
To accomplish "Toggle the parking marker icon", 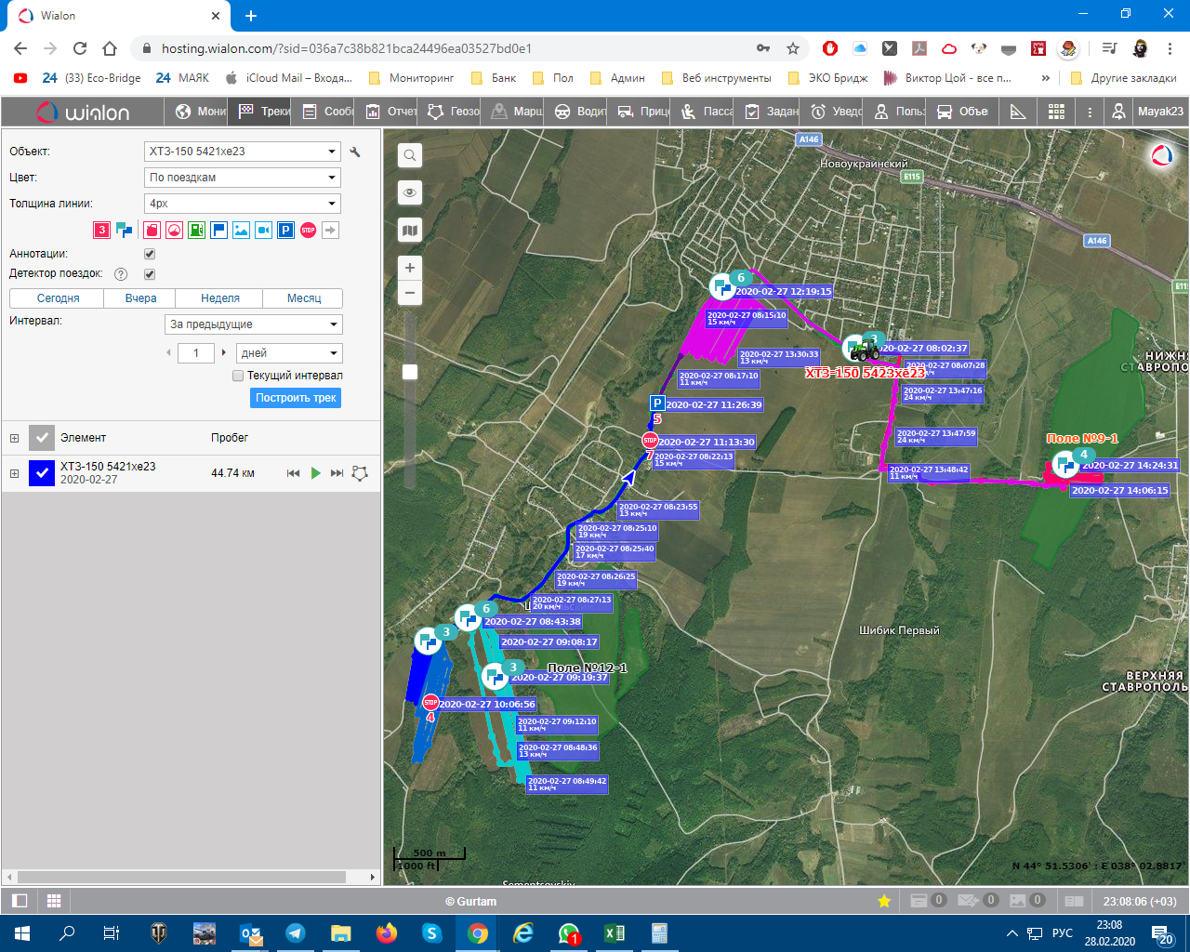I will coord(285,230).
